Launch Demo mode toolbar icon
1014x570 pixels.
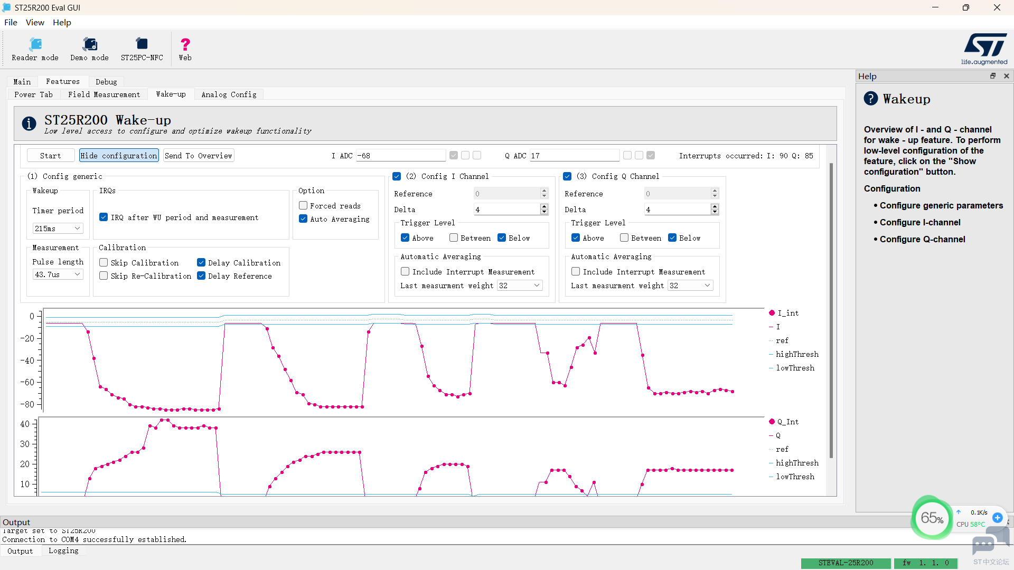point(89,49)
